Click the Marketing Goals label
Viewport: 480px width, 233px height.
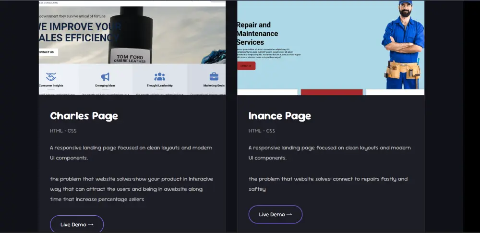coord(214,86)
